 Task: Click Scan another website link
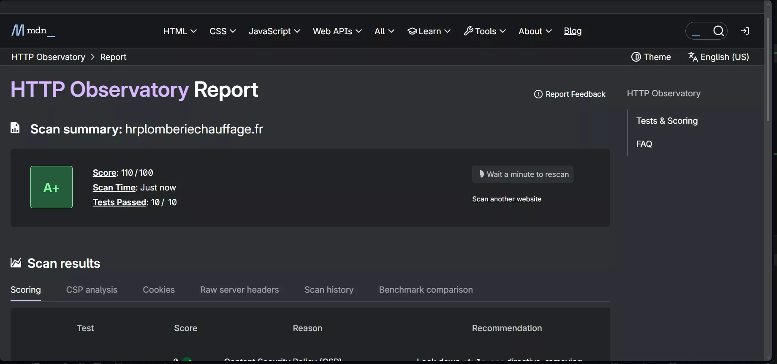tap(507, 199)
